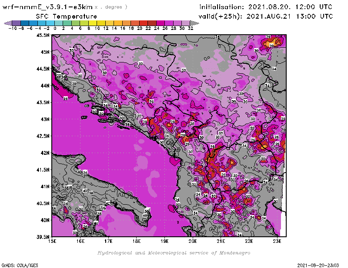Click the valid(+25h) 2021.AUG.21 13:00 UTC text
The width and height of the screenshot is (348, 268).
(266, 16)
